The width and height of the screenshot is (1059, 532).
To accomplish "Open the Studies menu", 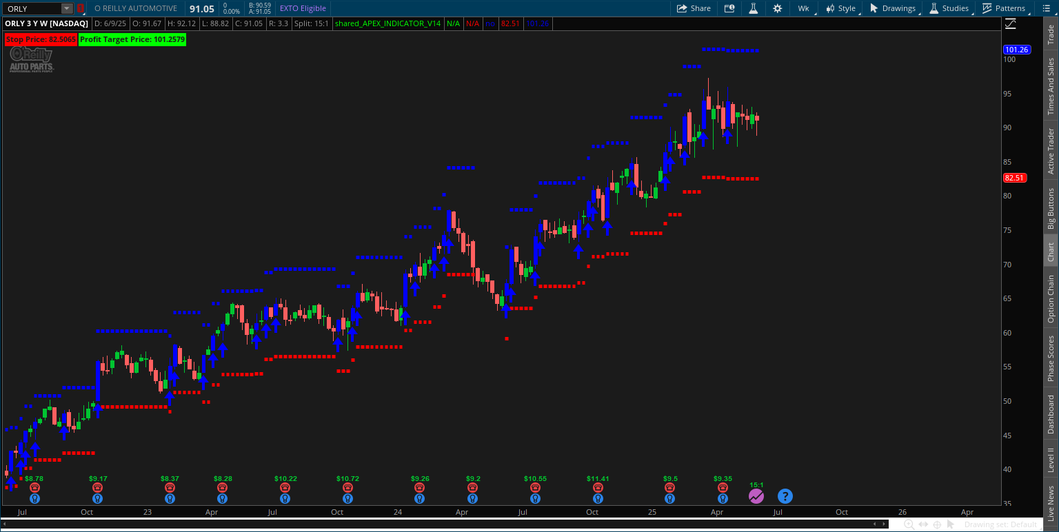I will [x=949, y=8].
